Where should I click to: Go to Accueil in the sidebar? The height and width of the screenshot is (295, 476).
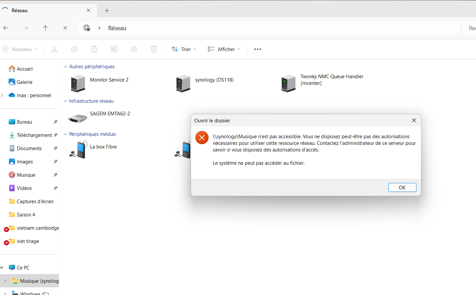tap(24, 69)
